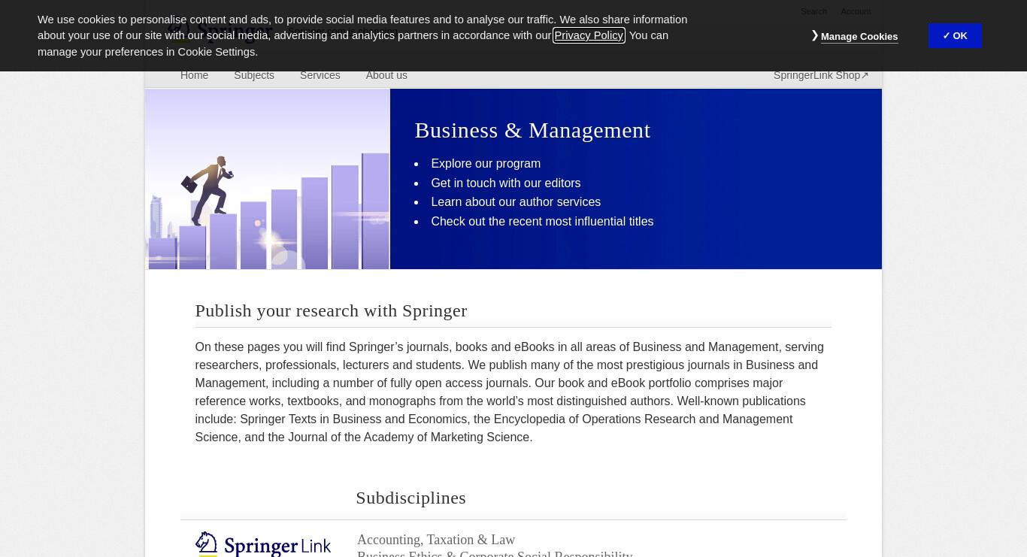The image size is (1027, 557).
Task: Open the Account link in the header
Action: click(856, 11)
